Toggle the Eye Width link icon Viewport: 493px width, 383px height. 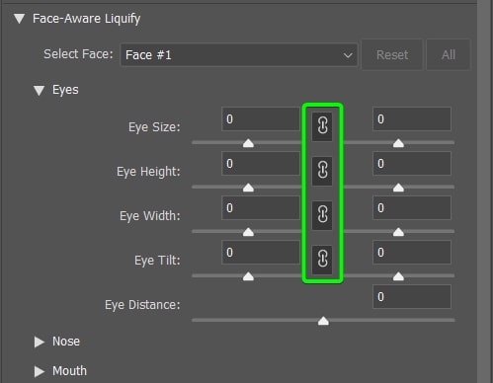[x=322, y=215]
